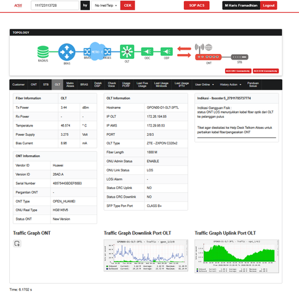
Task: Click the ACSIS logo
Action: click(x=18, y=6)
